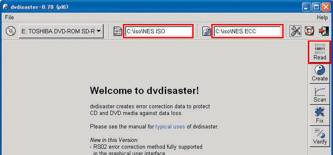
Task: Focus the C:\iso\NES.ISO image path field
Action: pos(158,31)
